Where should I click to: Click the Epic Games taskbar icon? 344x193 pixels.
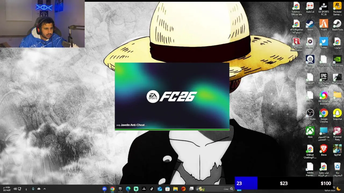[120, 189]
